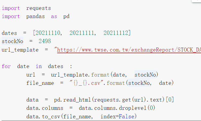Click read_html in the pd.read_html call
This screenshot has height=121, width=201.
77,100
